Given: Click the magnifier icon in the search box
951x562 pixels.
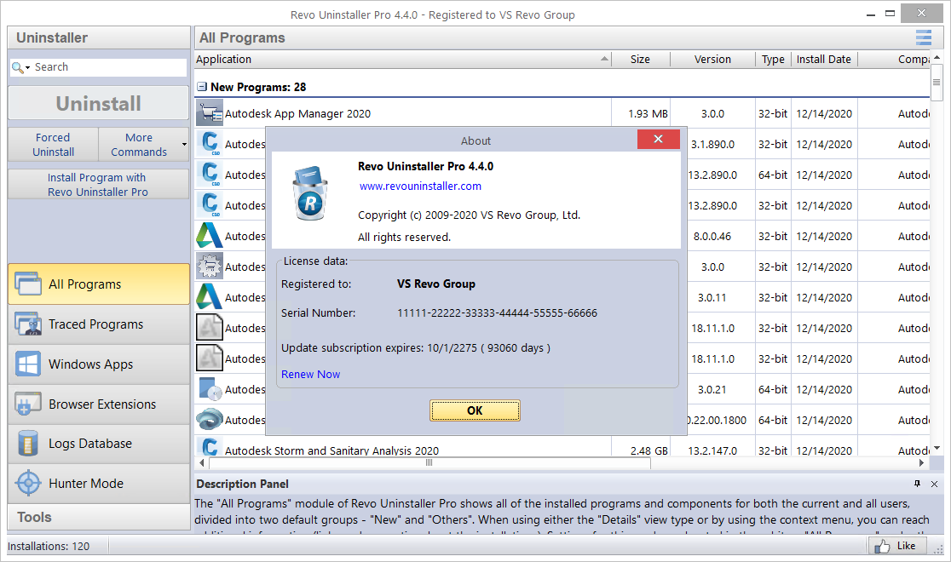Looking at the screenshot, I should click(17, 66).
